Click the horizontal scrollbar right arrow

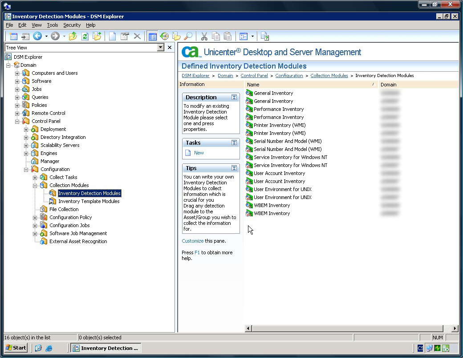click(x=455, y=329)
